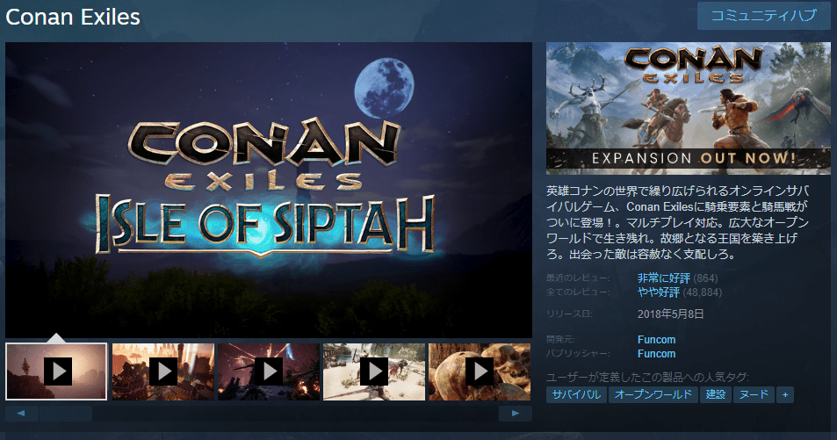Play the third trailer thumbnail with blue beam

269,371
